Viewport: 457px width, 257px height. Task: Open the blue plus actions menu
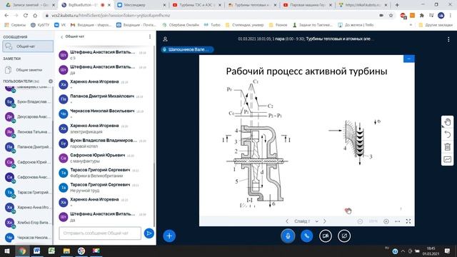click(x=169, y=236)
